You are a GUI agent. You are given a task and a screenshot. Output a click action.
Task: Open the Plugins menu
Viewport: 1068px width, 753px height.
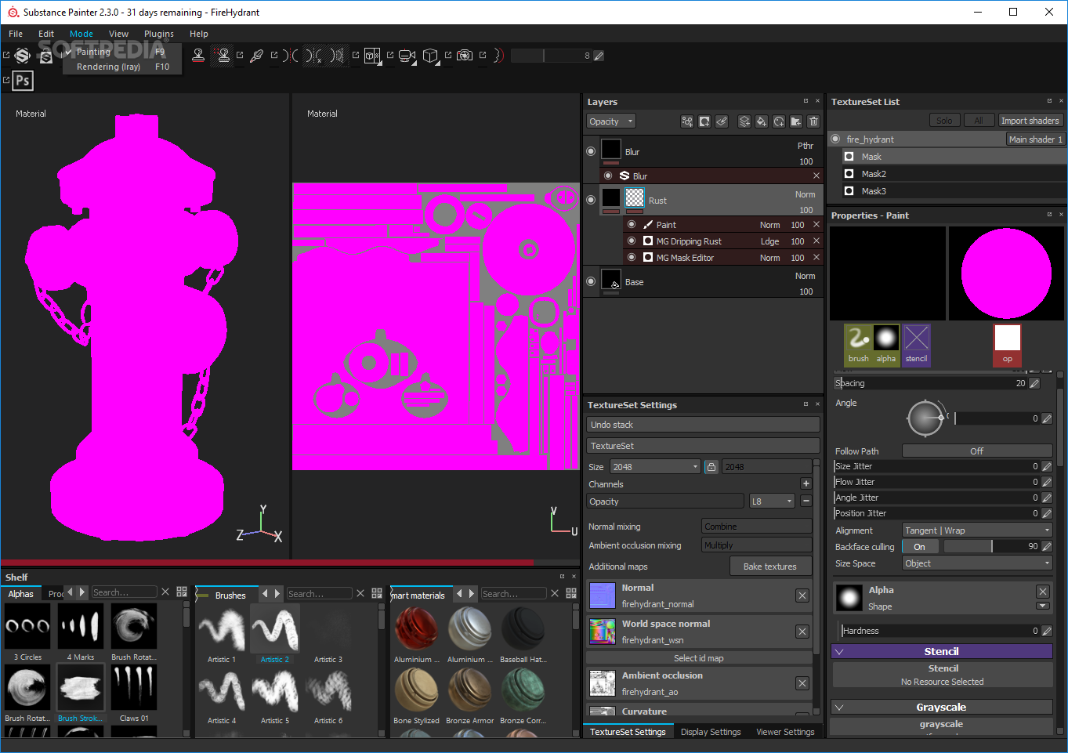click(x=159, y=34)
